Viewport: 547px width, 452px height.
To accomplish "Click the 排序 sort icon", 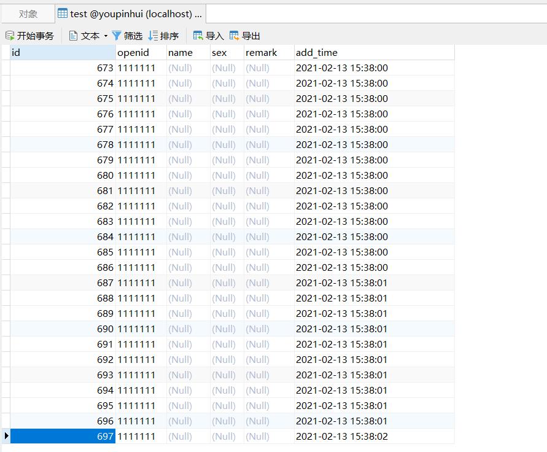I will (x=153, y=36).
